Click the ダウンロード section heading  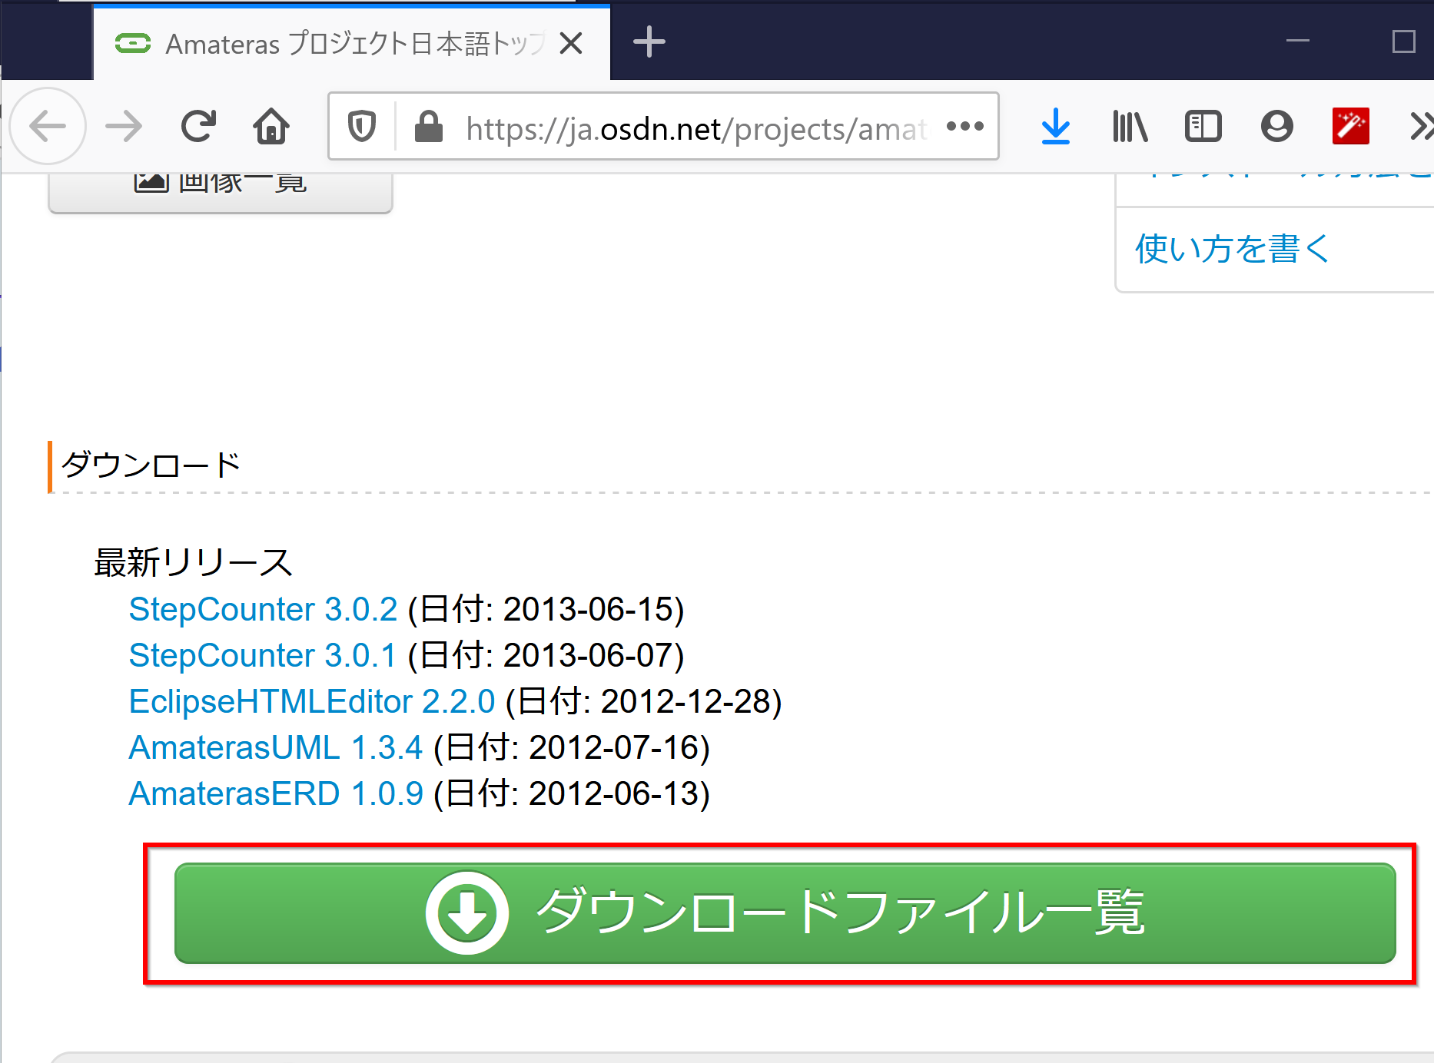click(151, 465)
